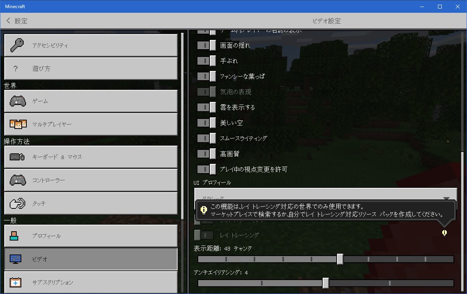Viewport: 467px width, 294px height.
Task: Select ゲーム settings tab
Action: (x=91, y=101)
